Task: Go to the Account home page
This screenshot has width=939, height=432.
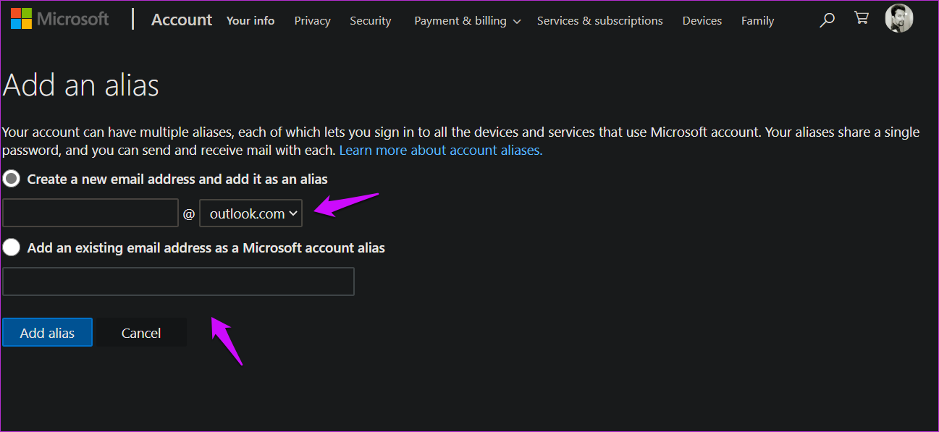Action: [x=181, y=20]
